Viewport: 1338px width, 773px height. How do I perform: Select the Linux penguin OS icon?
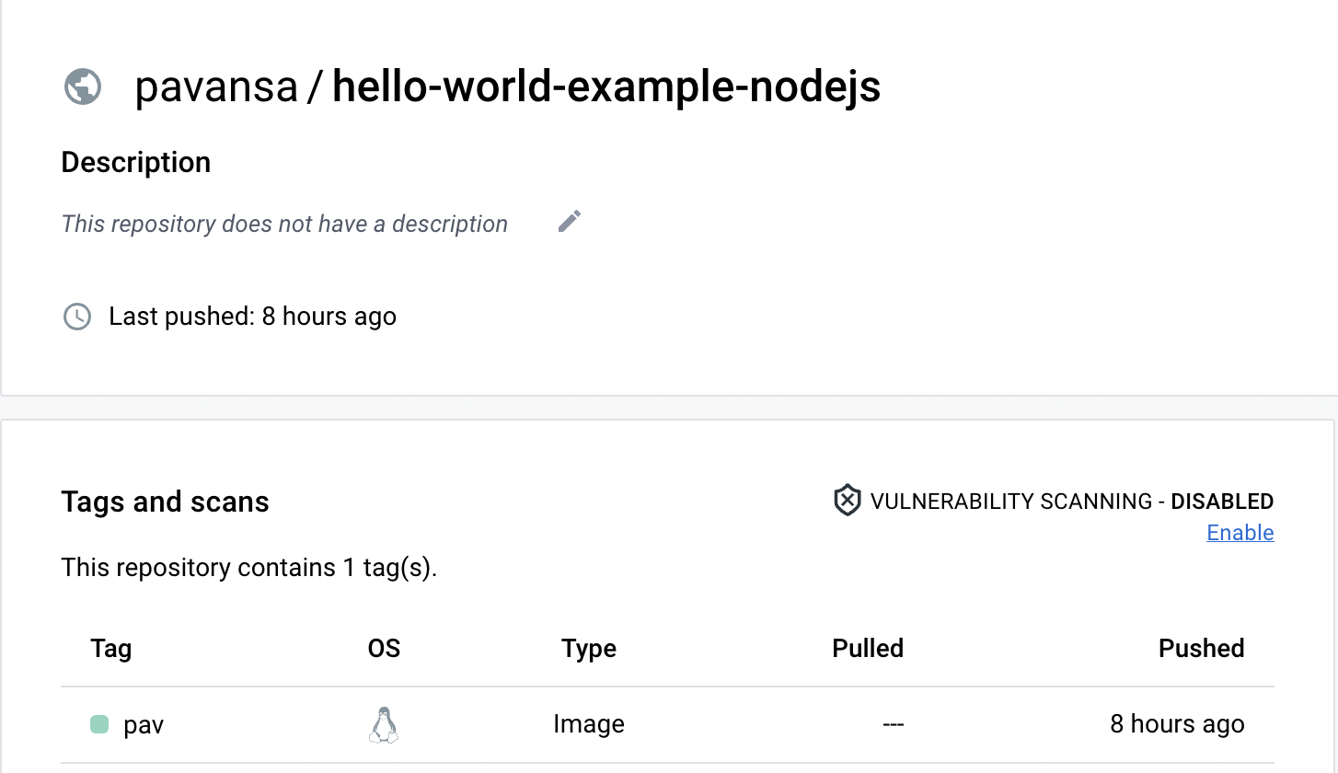(x=384, y=724)
